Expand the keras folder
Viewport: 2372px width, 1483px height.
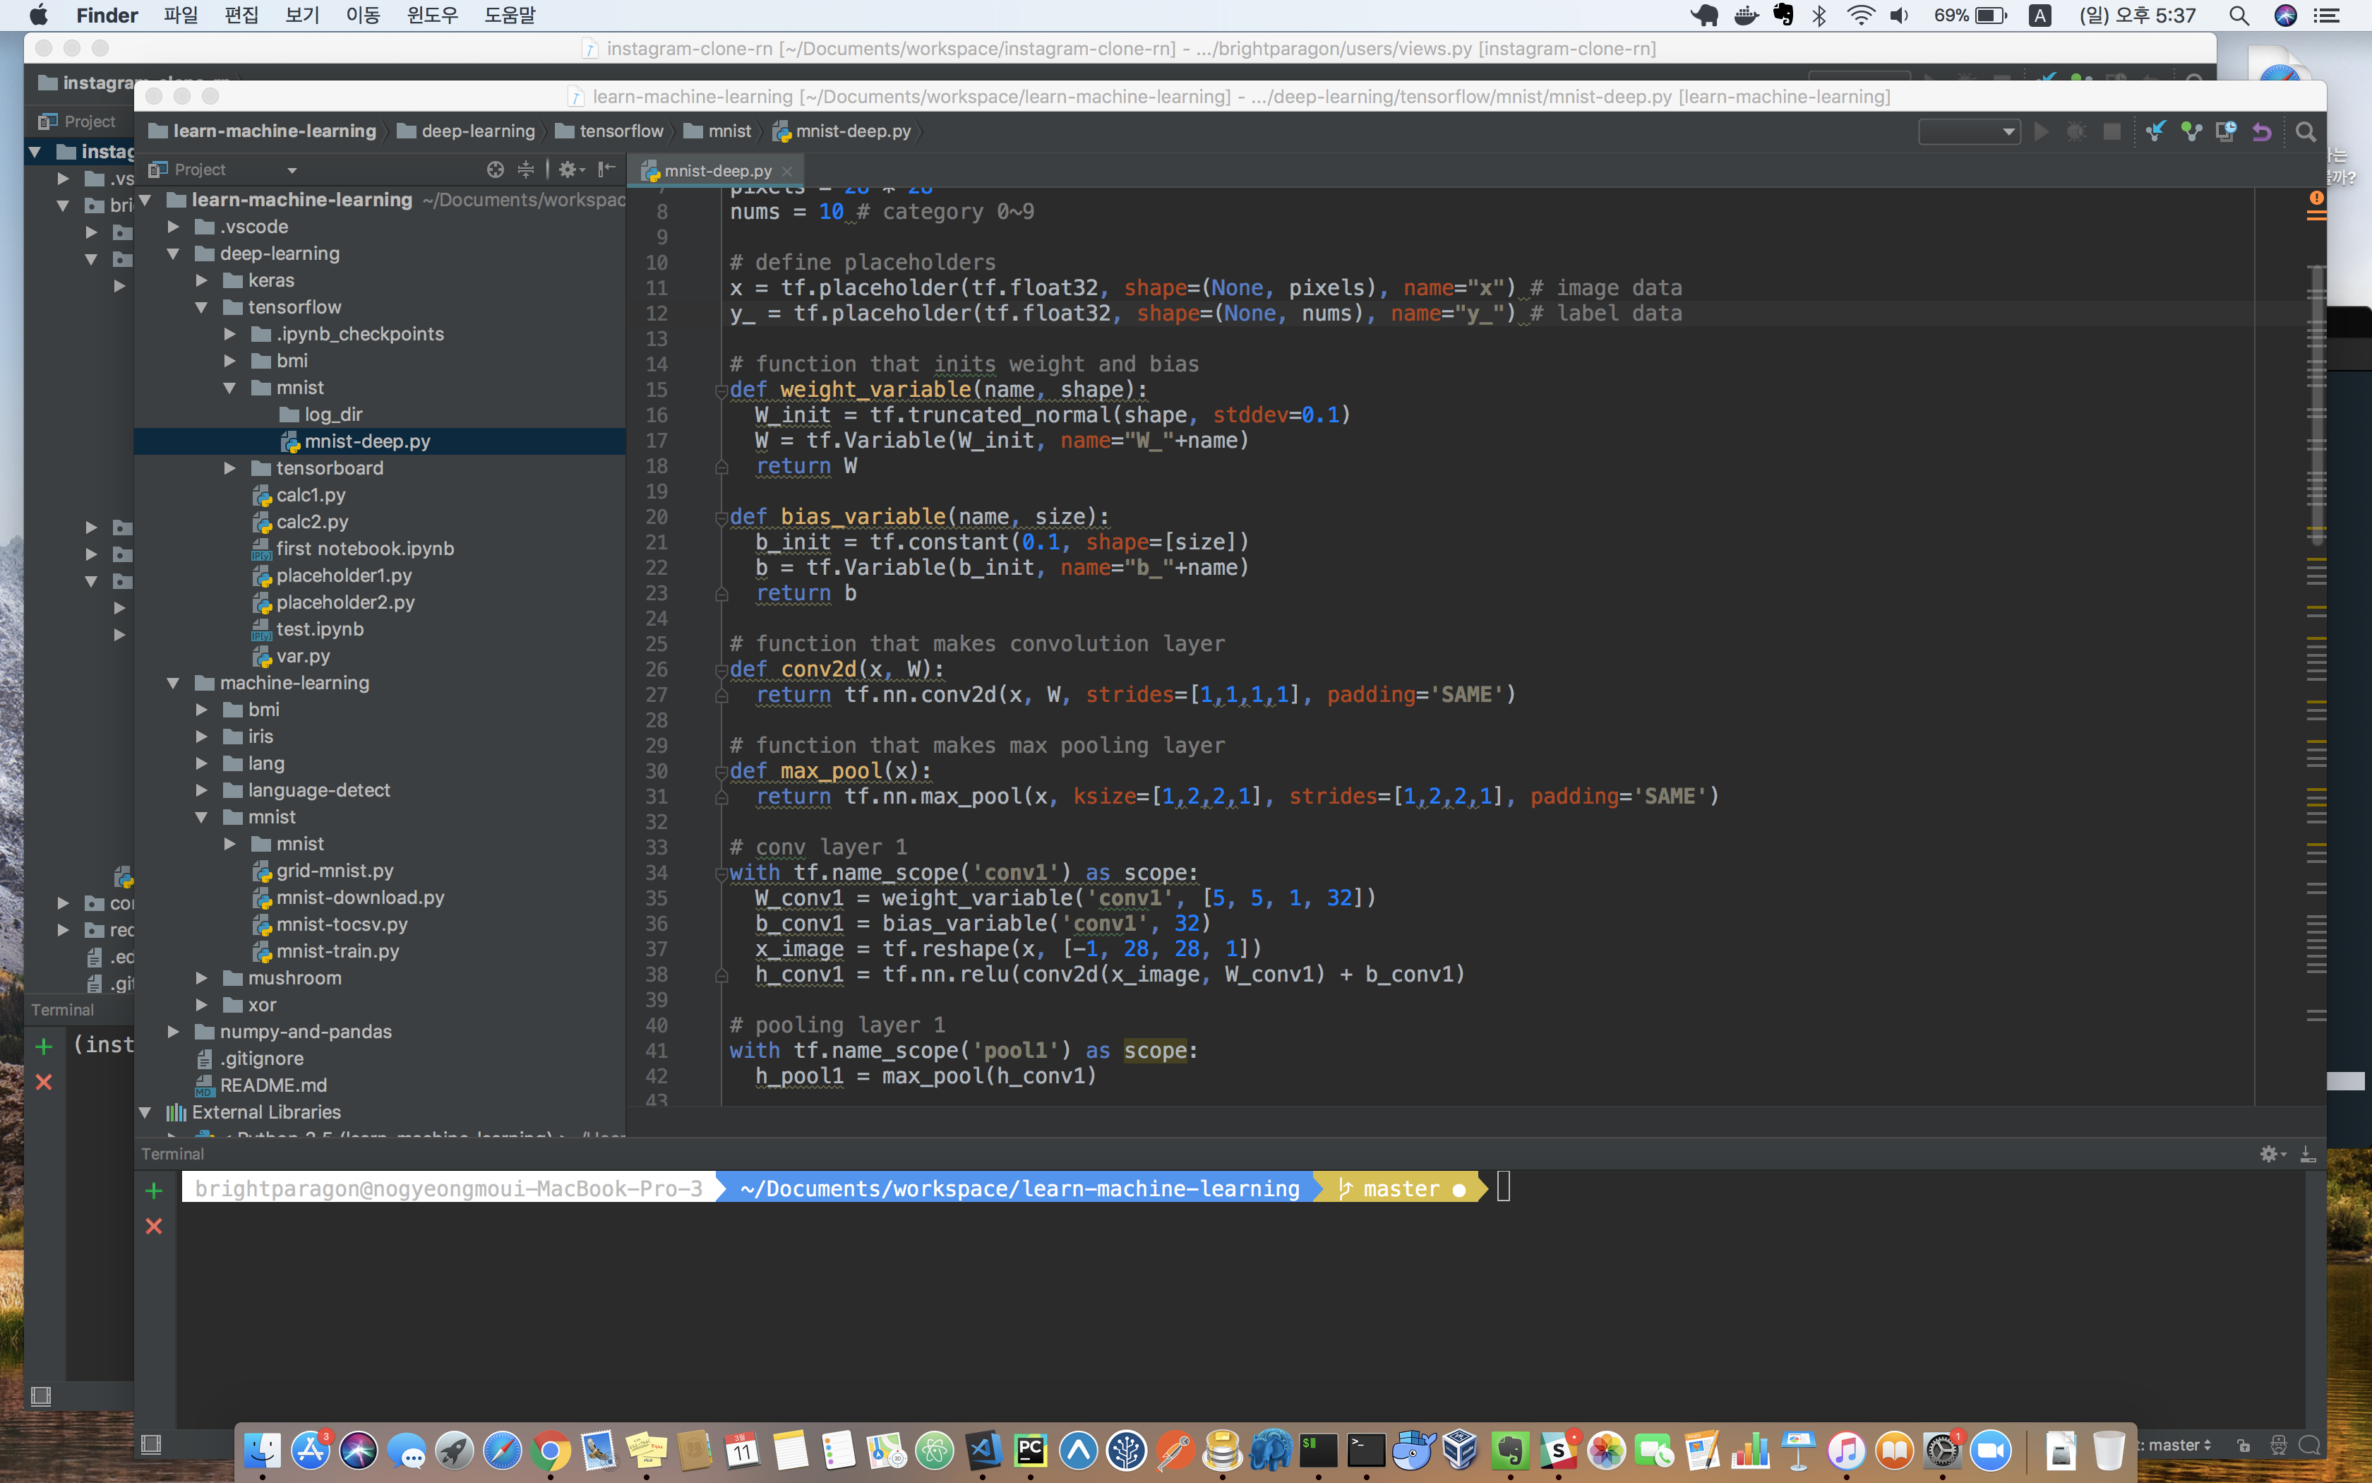pyautogui.click(x=202, y=280)
